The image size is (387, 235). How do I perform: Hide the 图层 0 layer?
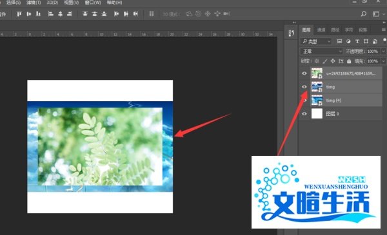coord(304,114)
